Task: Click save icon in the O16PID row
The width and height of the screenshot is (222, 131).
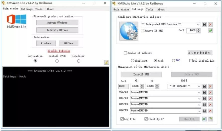Action: [x=204, y=111]
